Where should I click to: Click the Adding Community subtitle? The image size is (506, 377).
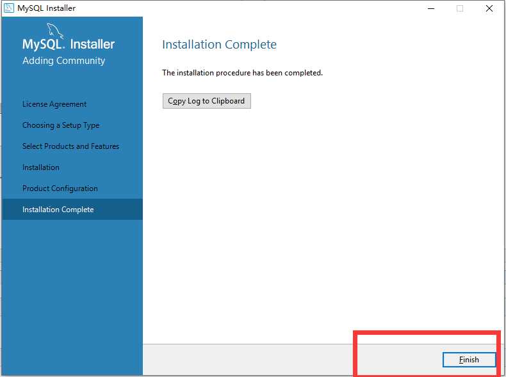tap(64, 61)
